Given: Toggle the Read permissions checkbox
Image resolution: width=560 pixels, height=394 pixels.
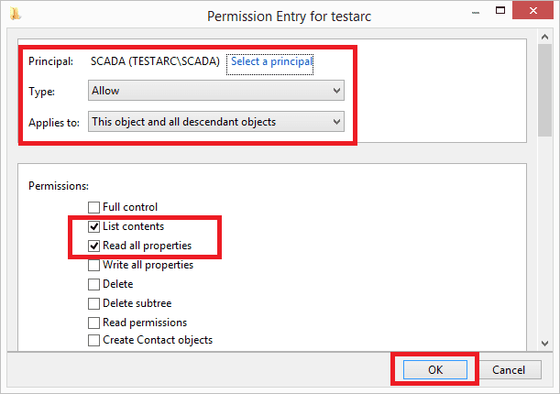Looking at the screenshot, I should click(94, 323).
